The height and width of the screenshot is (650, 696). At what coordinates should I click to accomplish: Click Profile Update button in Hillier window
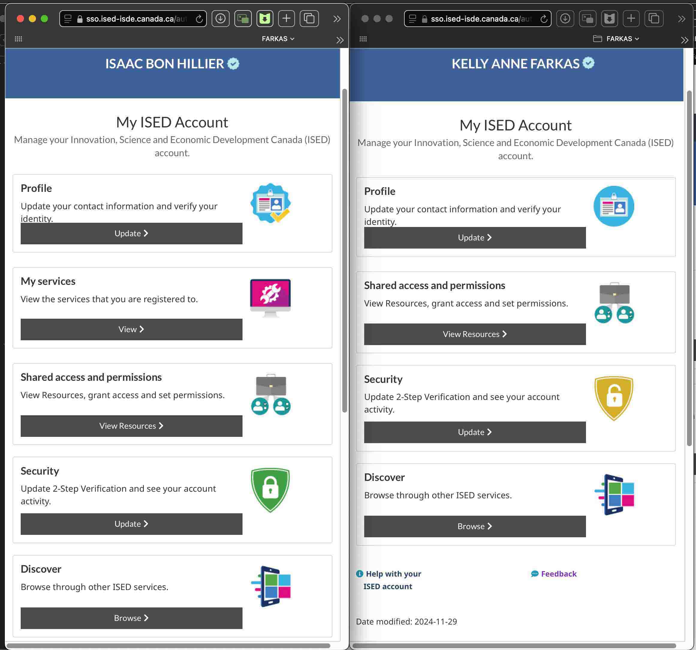click(x=131, y=234)
